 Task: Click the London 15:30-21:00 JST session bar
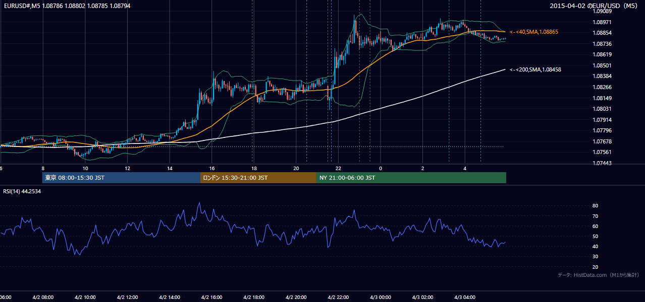258,178
